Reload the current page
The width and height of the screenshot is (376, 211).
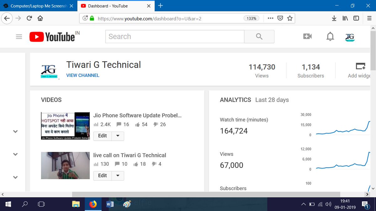point(29,18)
